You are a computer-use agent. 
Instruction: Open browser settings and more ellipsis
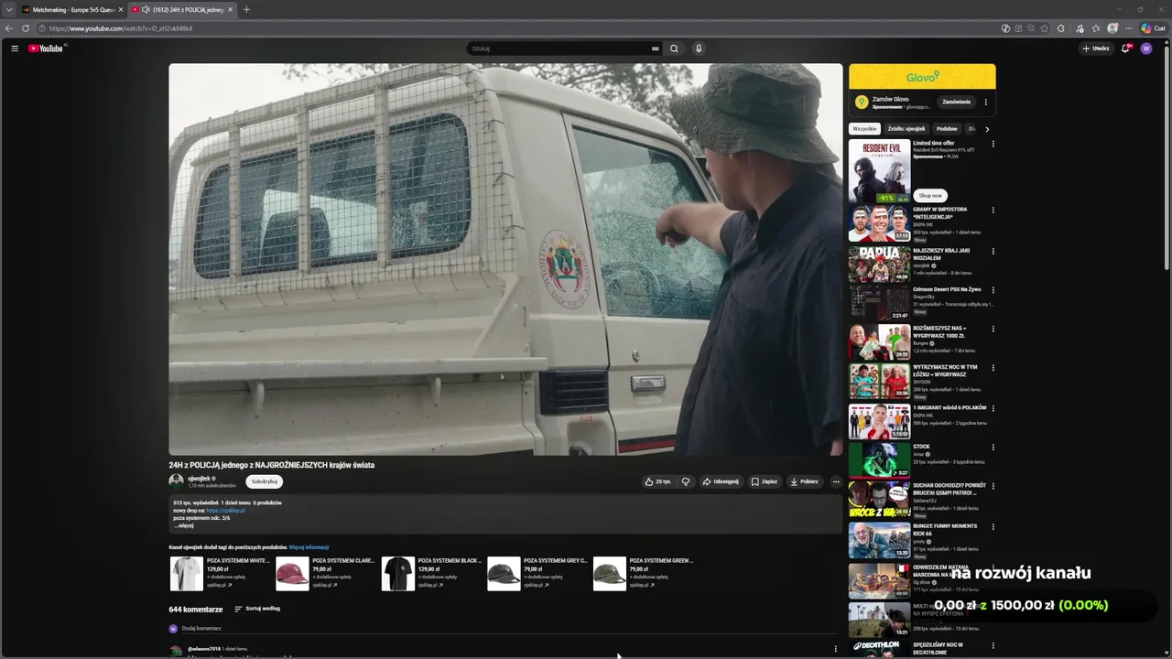[1129, 28]
